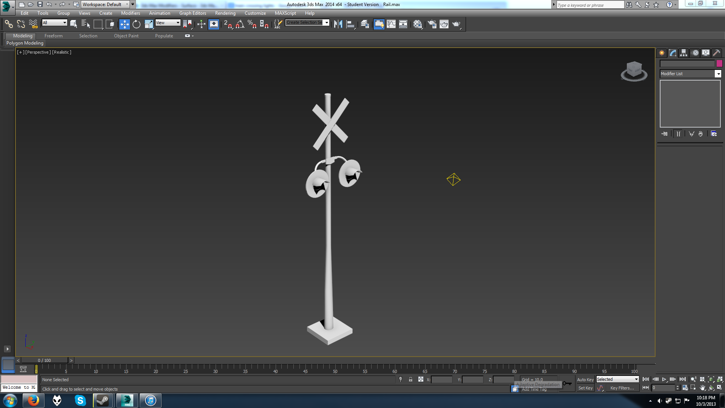725x408 pixels.
Task: Open the Modifiers menu
Action: tap(130, 13)
